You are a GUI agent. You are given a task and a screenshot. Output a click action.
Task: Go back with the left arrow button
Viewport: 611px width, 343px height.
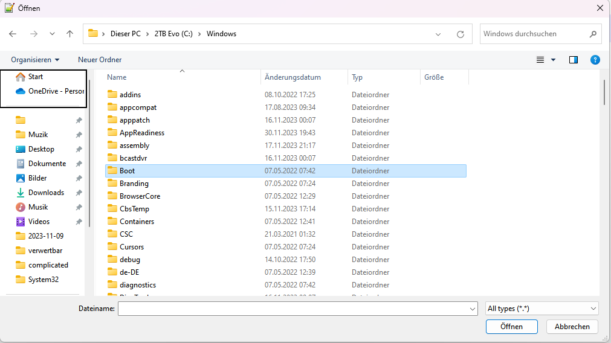click(13, 34)
